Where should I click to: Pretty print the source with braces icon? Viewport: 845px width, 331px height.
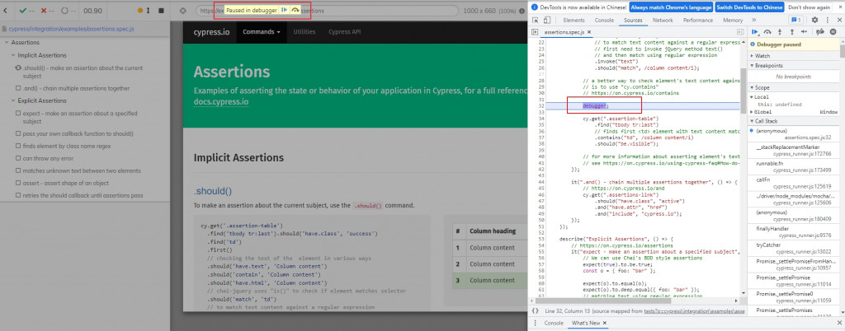(x=535, y=311)
